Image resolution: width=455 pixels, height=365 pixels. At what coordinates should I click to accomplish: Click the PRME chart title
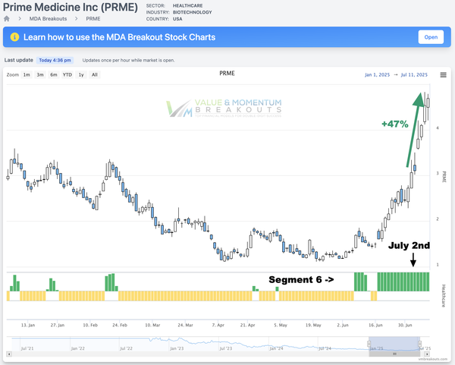227,74
